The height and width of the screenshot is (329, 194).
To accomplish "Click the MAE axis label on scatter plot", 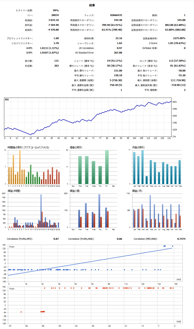I will coord(179,321).
